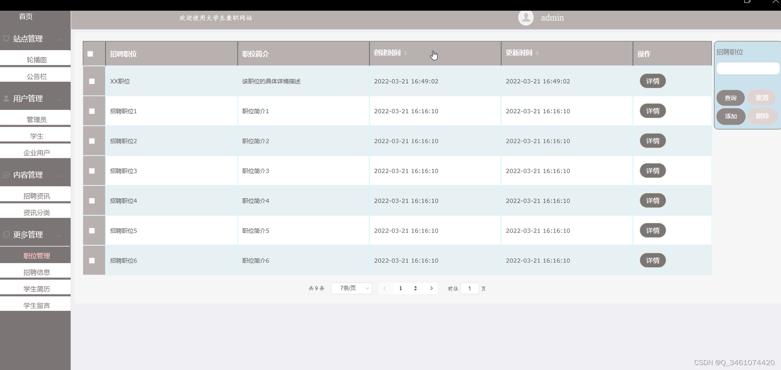The image size is (781, 370).
Task: Click the 欢迎使用大学生兼职网站 header title
Action: click(x=216, y=18)
